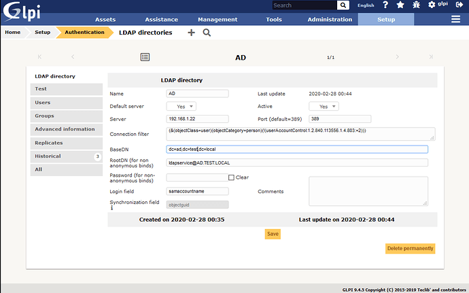This screenshot has width=469, height=293.
Task: Open the Setup menu
Action: 386,20
